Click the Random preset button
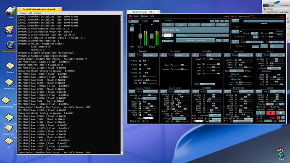The width and height of the screenshot is (290, 163). [x=168, y=41]
